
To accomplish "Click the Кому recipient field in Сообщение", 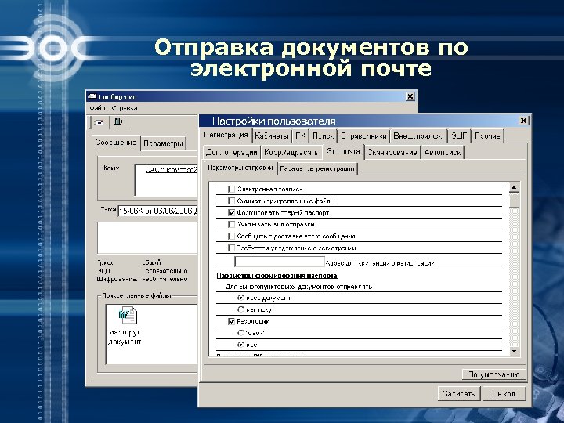I will click(x=166, y=180).
